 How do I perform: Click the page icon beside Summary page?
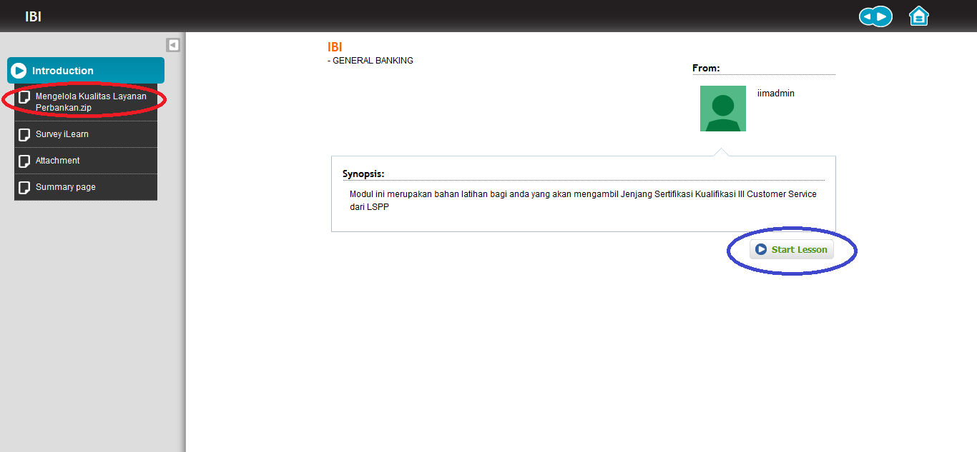24,187
